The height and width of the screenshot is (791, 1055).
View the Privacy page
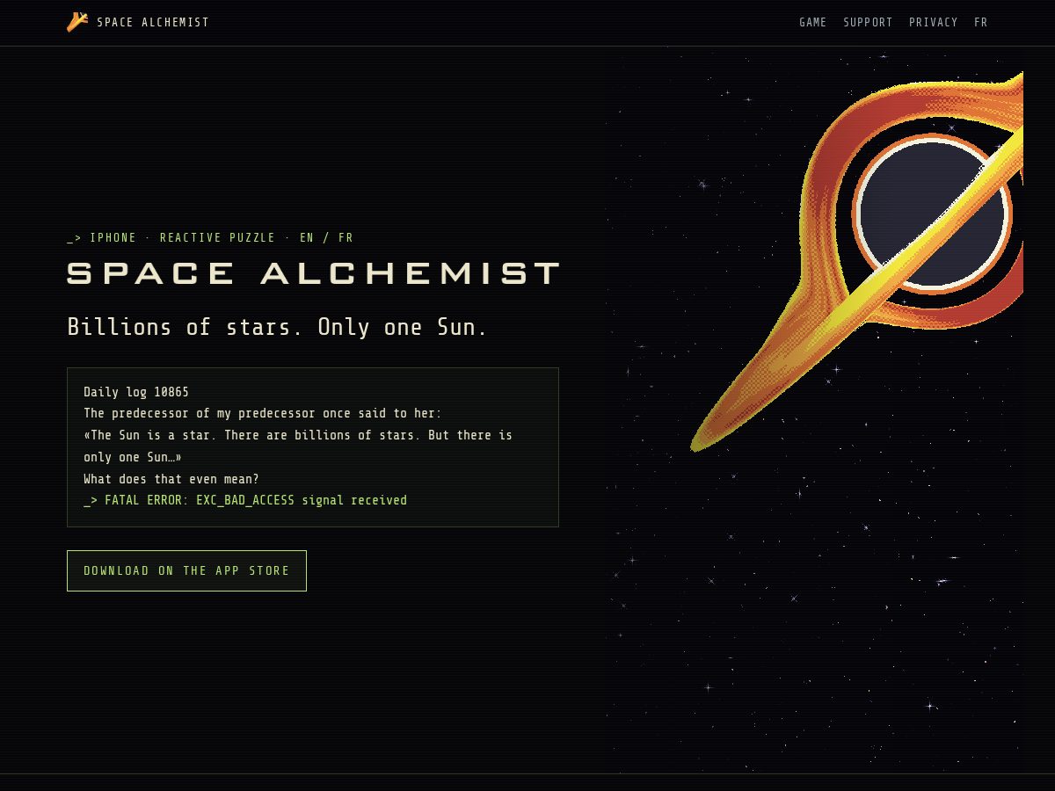coord(933,23)
